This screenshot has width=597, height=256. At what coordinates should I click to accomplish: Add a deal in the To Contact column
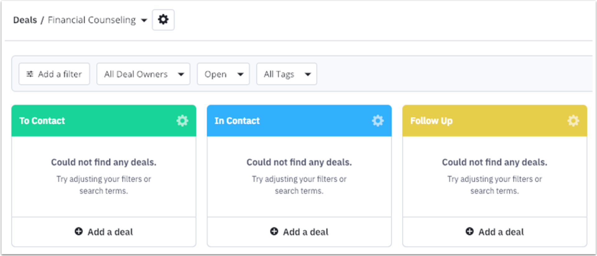coord(104,232)
